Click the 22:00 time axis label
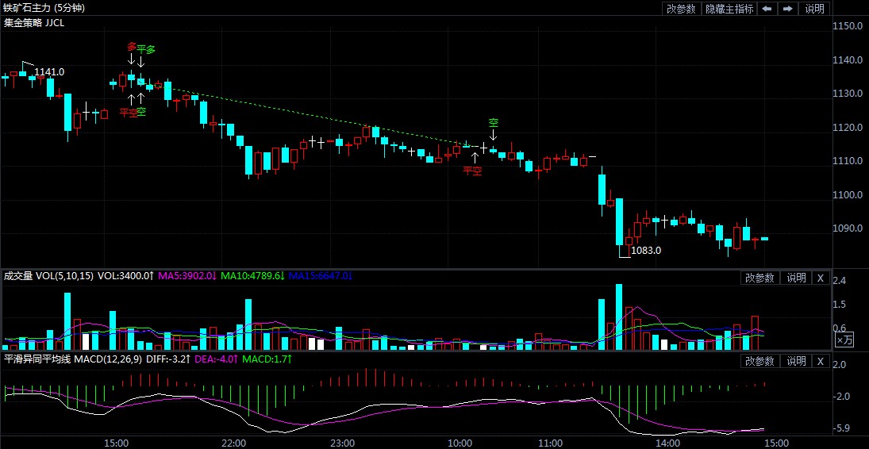 click(x=233, y=443)
